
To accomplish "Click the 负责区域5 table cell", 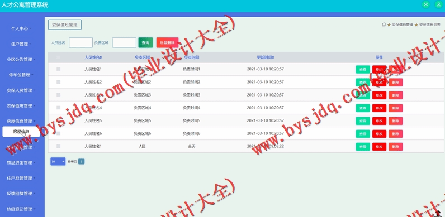I will [142, 120].
